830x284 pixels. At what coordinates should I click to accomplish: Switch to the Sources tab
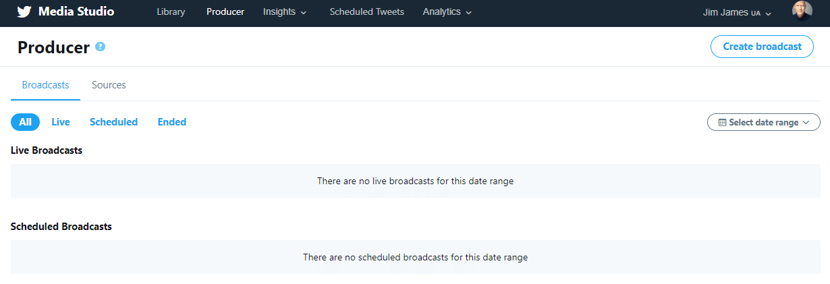click(x=109, y=85)
